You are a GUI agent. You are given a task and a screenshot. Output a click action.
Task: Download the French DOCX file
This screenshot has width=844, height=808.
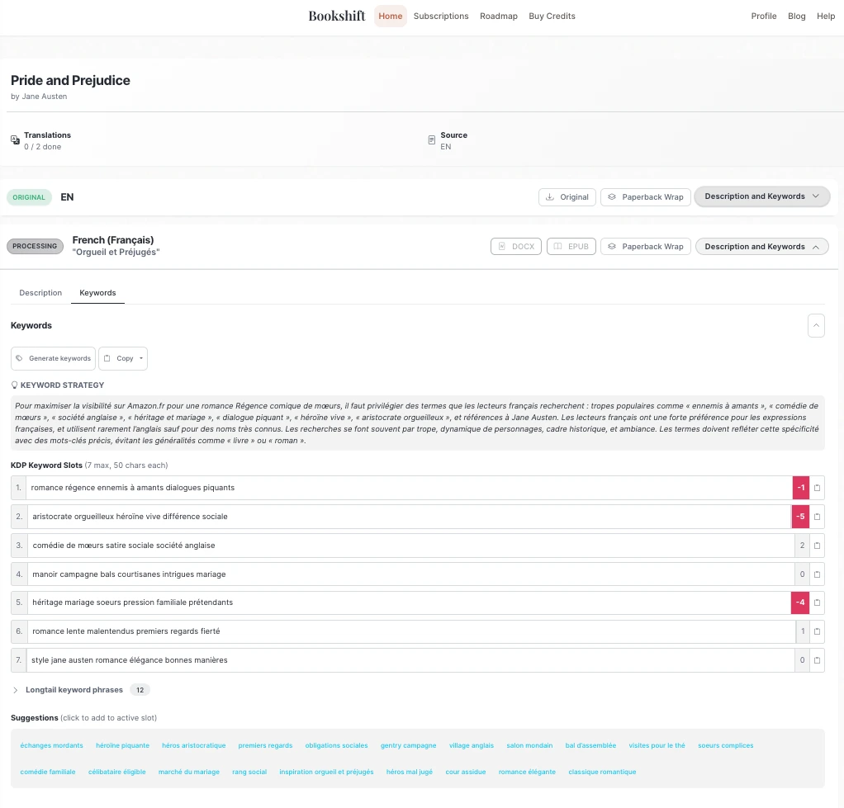tap(516, 247)
